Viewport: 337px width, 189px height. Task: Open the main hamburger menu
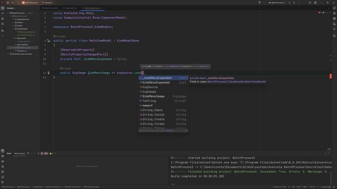coord(8,3)
